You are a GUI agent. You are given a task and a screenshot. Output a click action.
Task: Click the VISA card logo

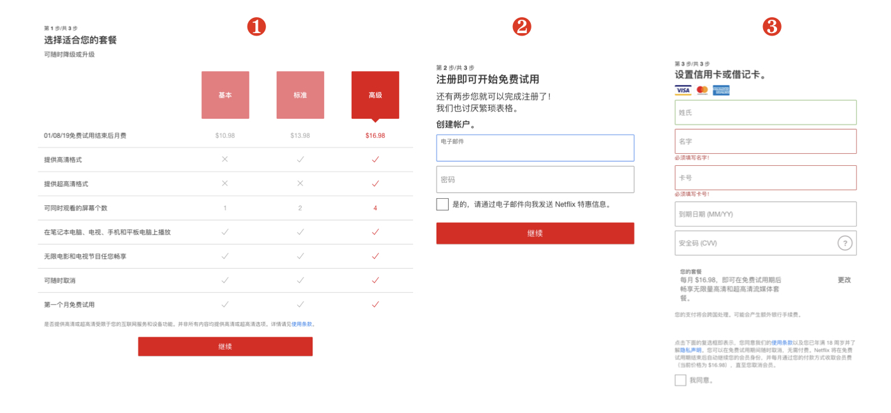683,90
